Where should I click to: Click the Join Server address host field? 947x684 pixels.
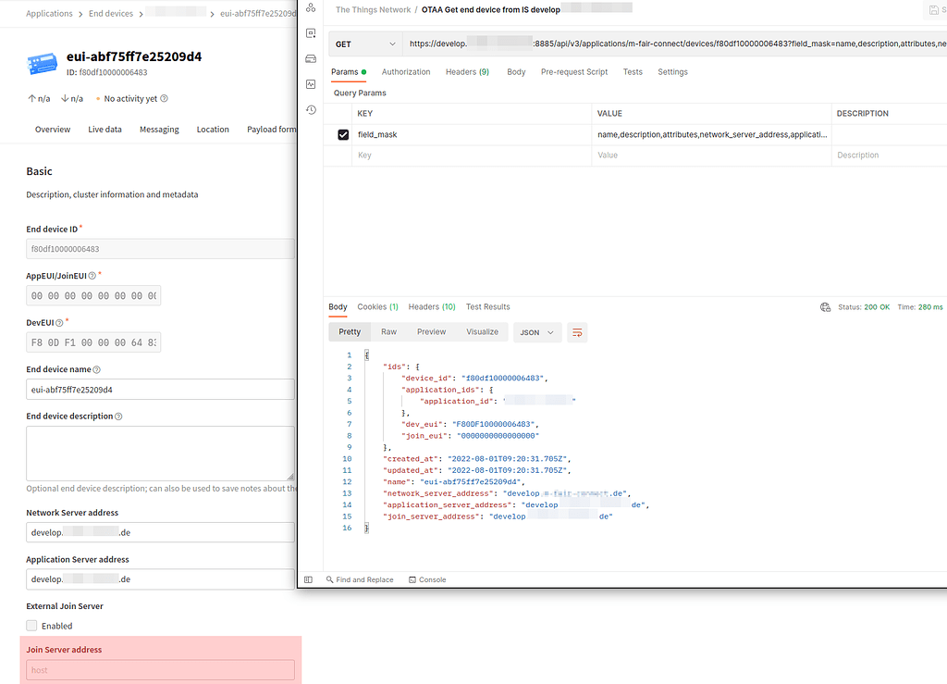[x=159, y=669]
